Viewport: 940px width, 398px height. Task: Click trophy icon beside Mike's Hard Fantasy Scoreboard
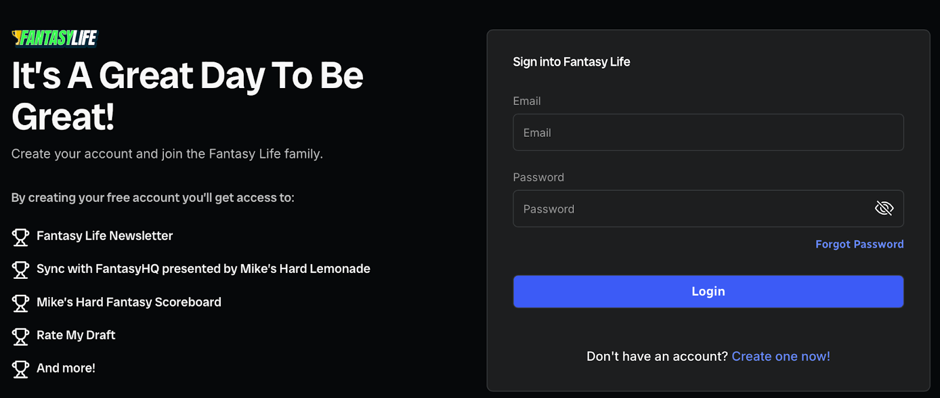click(x=21, y=303)
